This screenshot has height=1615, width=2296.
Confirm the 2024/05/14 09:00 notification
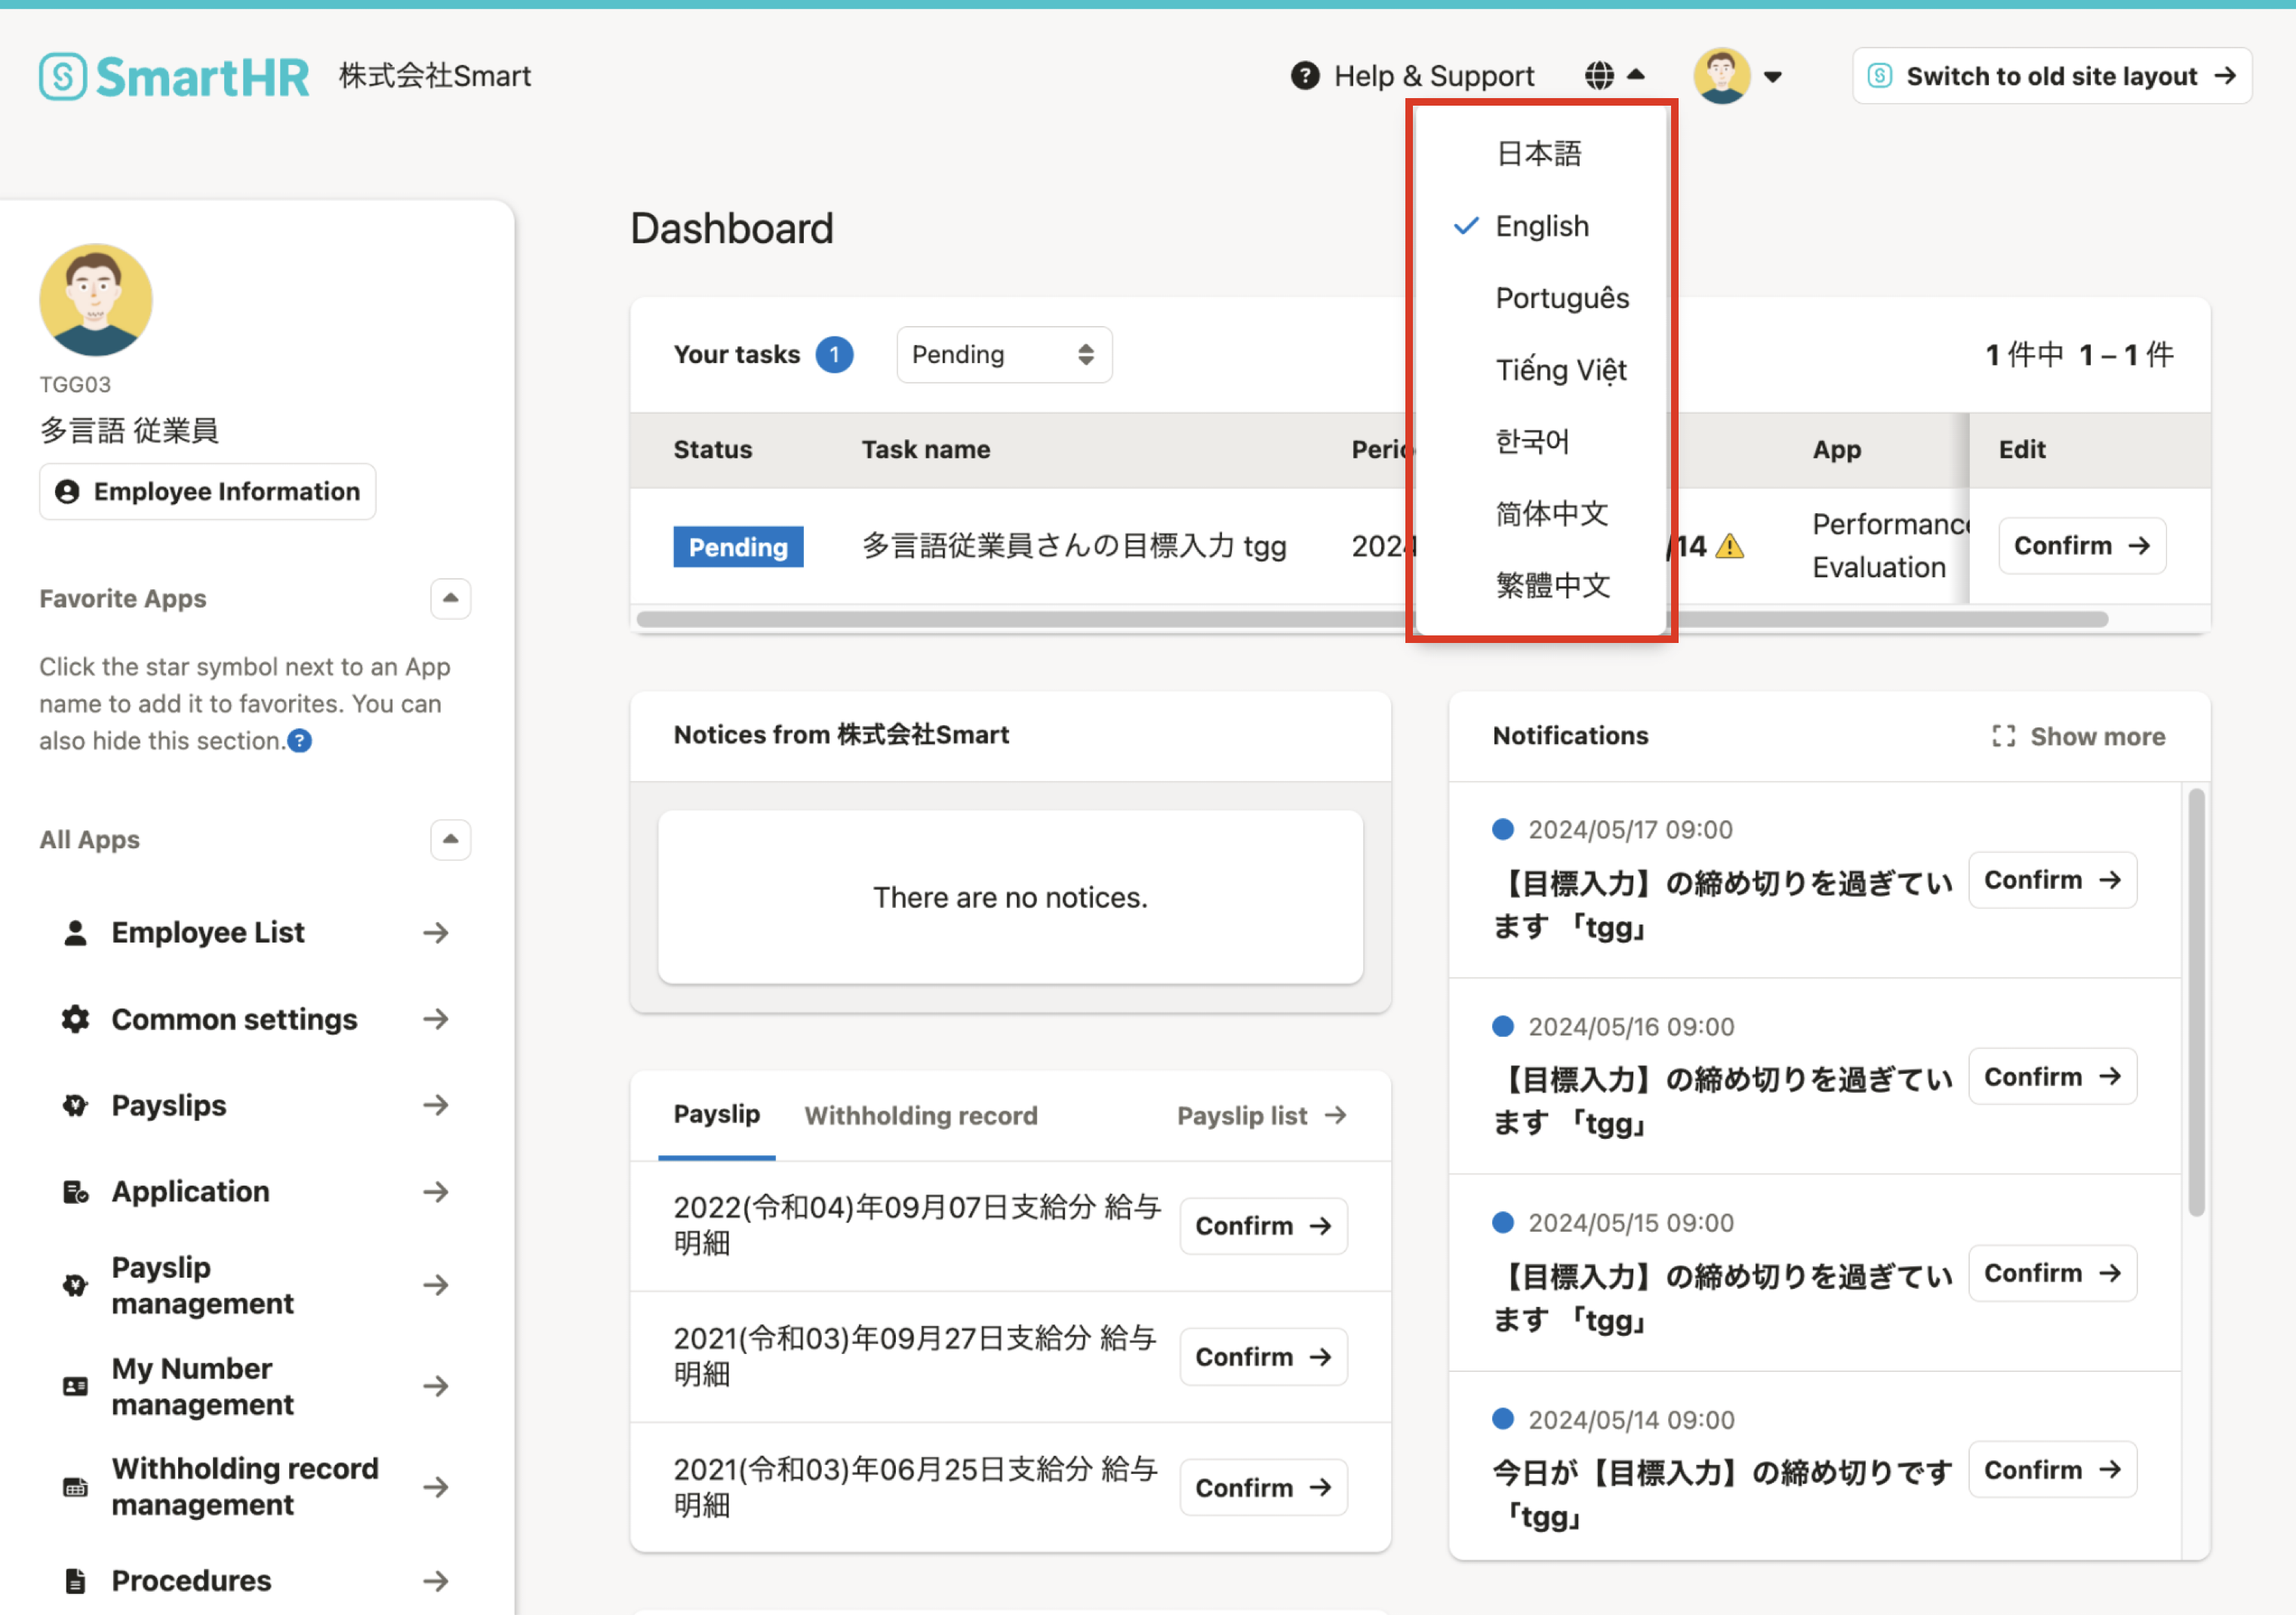(x=2053, y=1470)
